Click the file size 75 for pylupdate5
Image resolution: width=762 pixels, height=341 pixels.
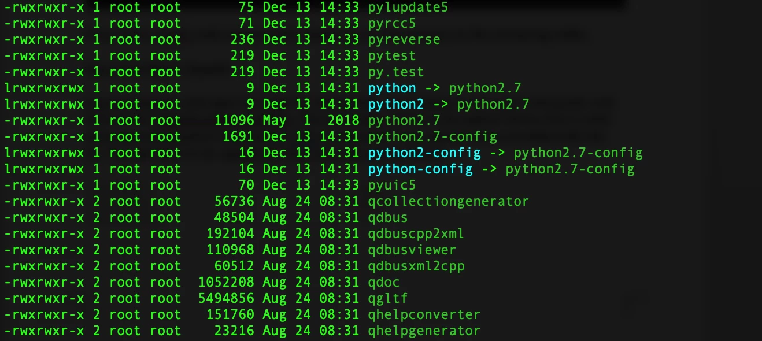tap(247, 8)
